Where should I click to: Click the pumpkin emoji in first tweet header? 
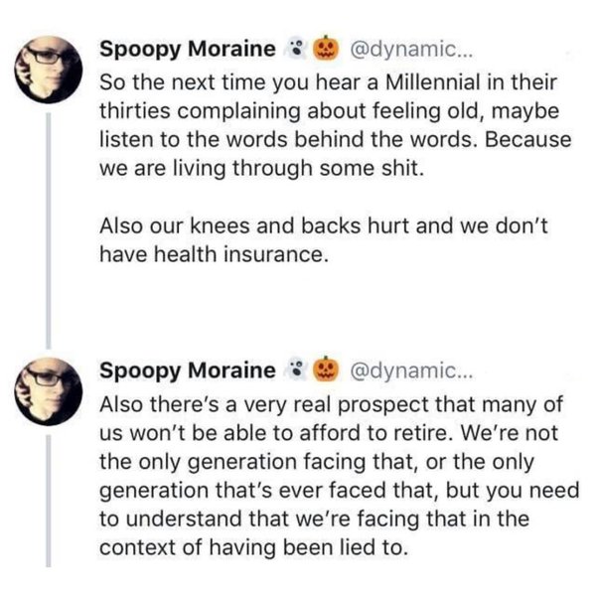tap(323, 48)
